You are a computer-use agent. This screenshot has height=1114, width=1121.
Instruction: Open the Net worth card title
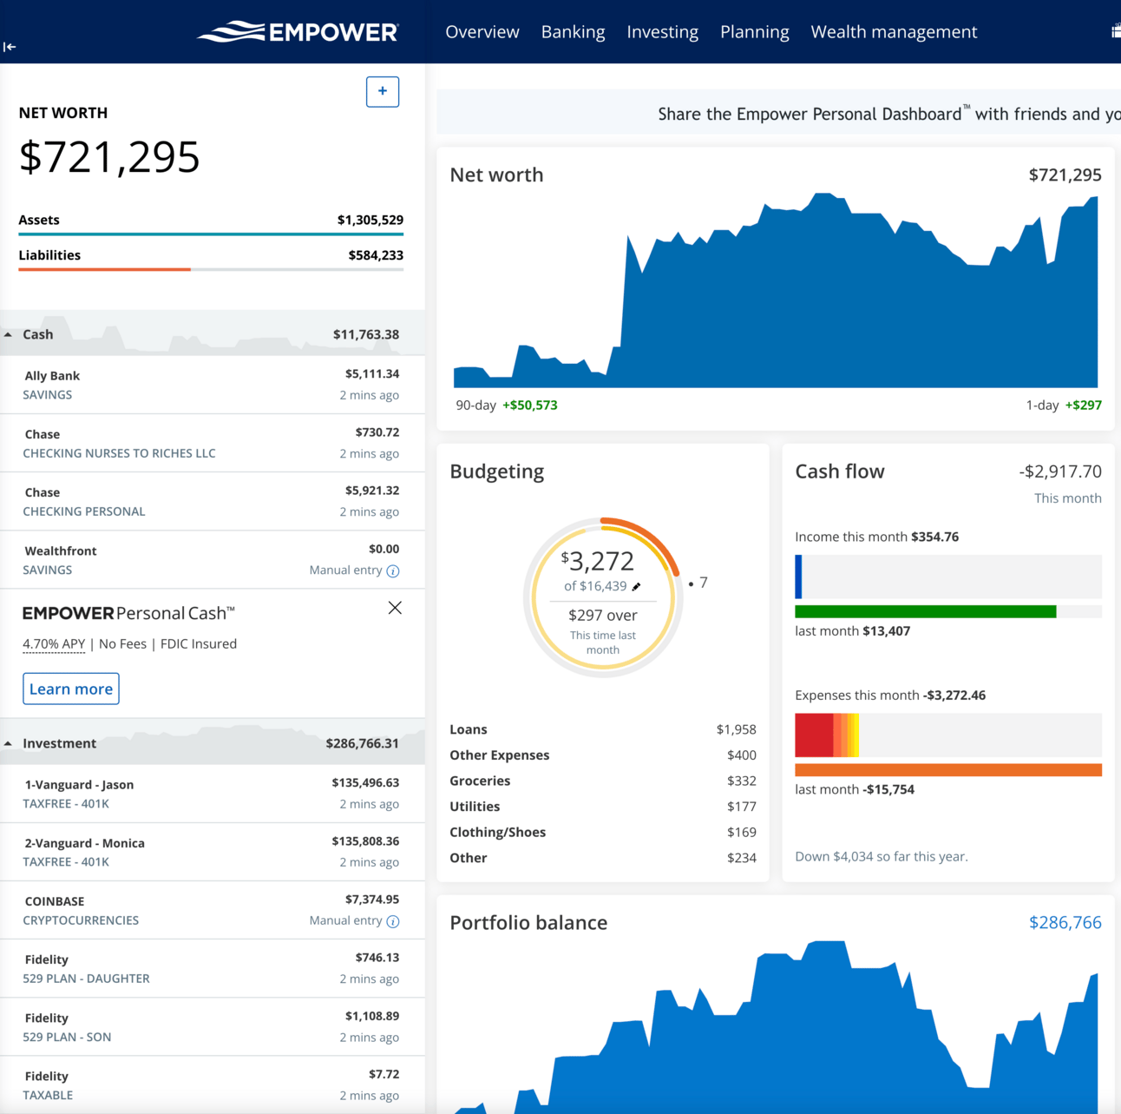click(496, 175)
